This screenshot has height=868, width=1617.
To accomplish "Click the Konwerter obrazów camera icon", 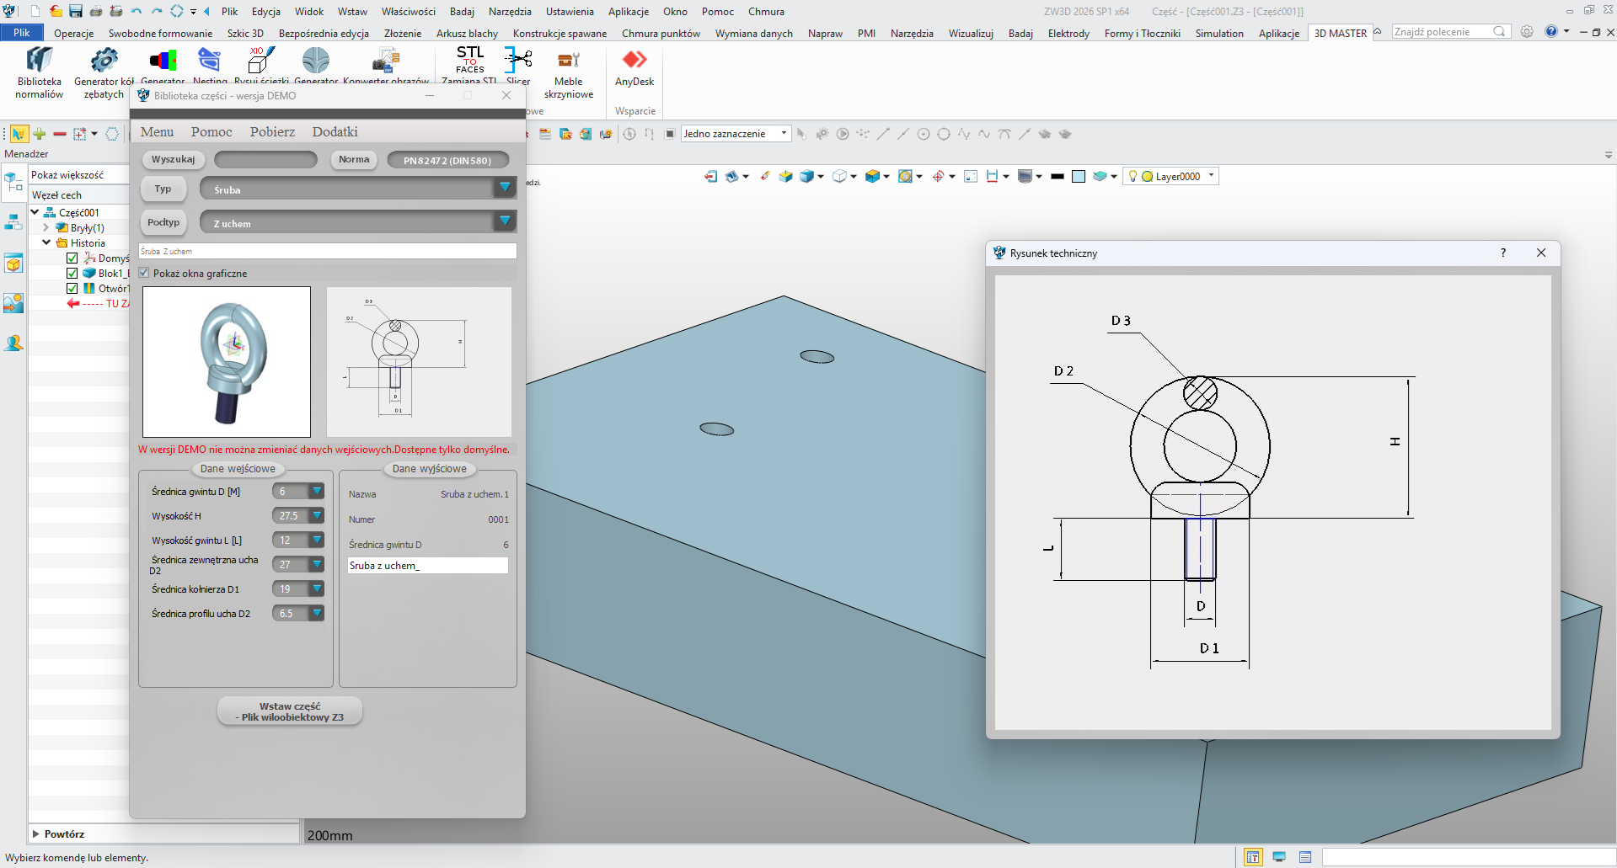I will tap(386, 61).
